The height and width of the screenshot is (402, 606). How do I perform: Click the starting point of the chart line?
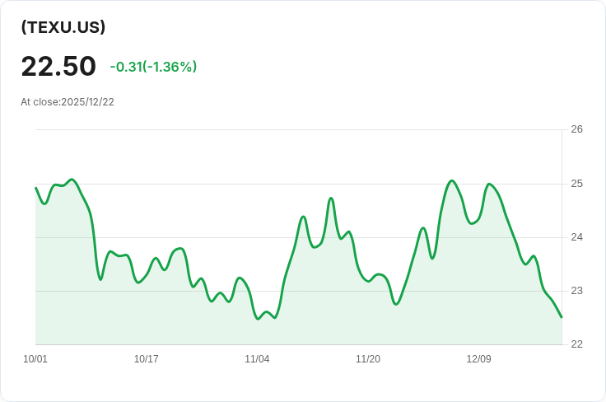35,188
